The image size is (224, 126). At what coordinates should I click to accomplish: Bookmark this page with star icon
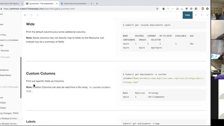click(157, 9)
